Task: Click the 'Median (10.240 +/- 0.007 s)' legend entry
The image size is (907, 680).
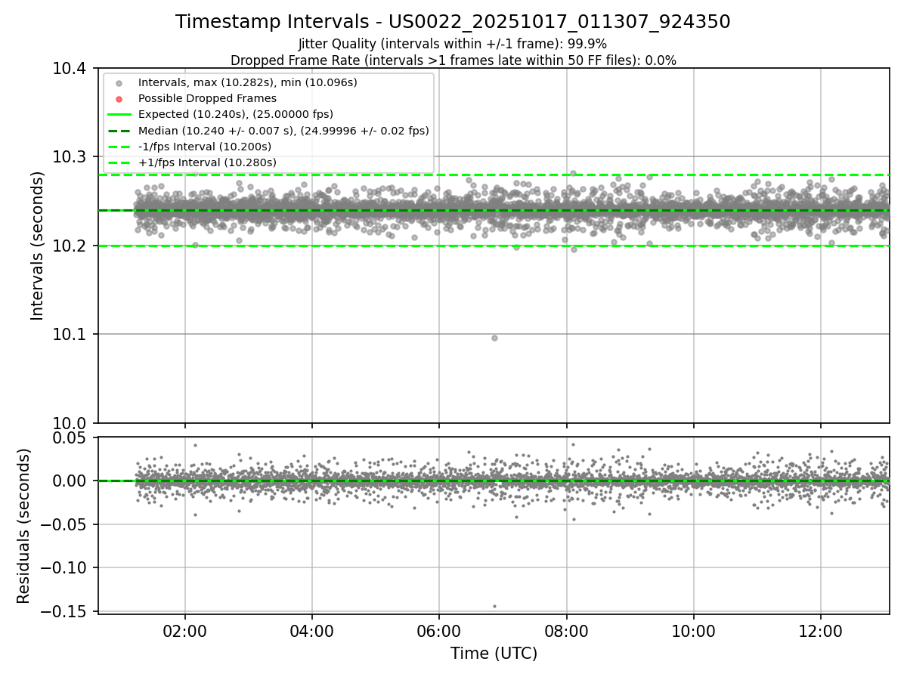Action: click(x=283, y=131)
